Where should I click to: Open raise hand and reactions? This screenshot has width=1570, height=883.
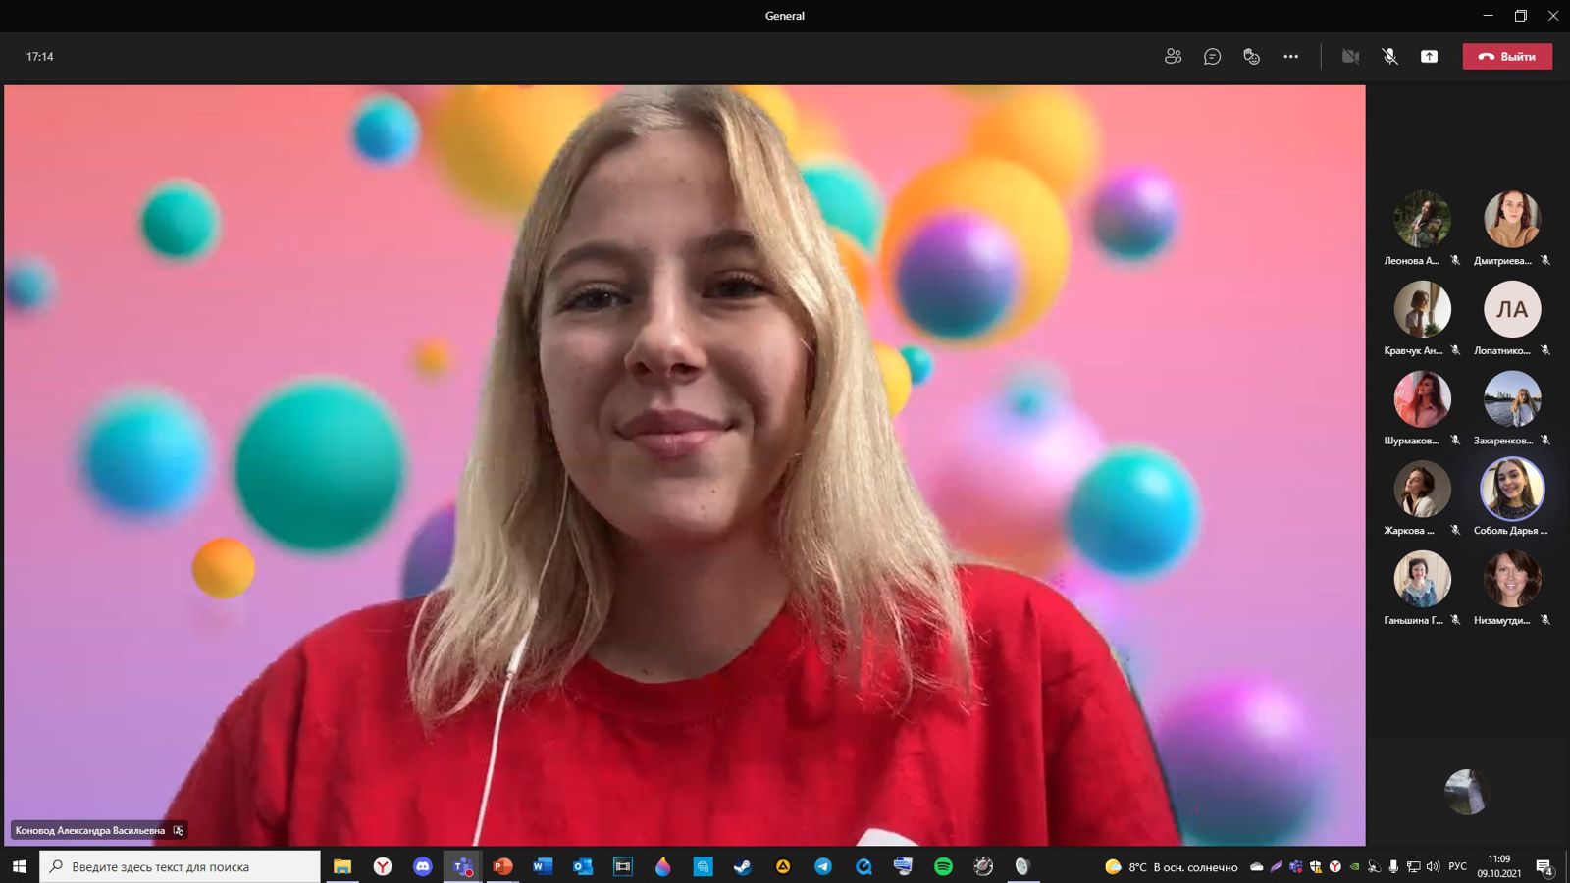(1251, 57)
